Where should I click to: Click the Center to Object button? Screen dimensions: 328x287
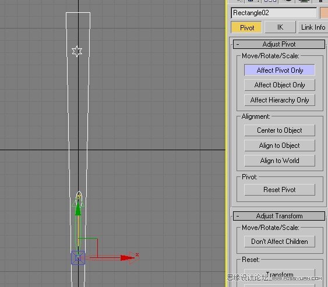tap(280, 130)
